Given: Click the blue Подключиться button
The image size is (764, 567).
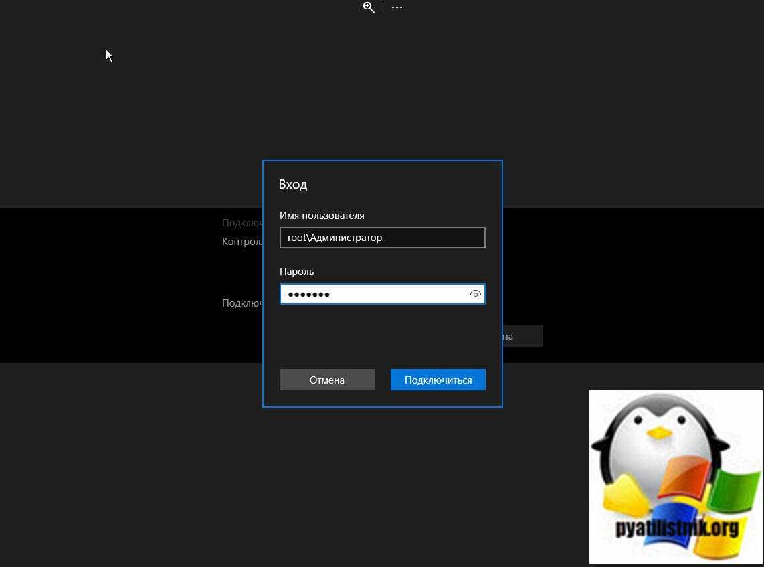Looking at the screenshot, I should click(438, 380).
